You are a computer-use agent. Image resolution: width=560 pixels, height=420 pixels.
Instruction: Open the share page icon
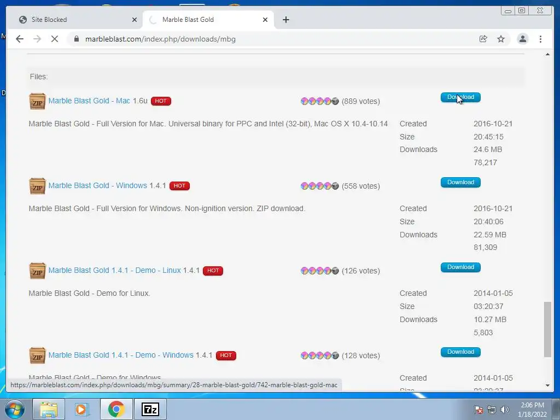(x=483, y=39)
